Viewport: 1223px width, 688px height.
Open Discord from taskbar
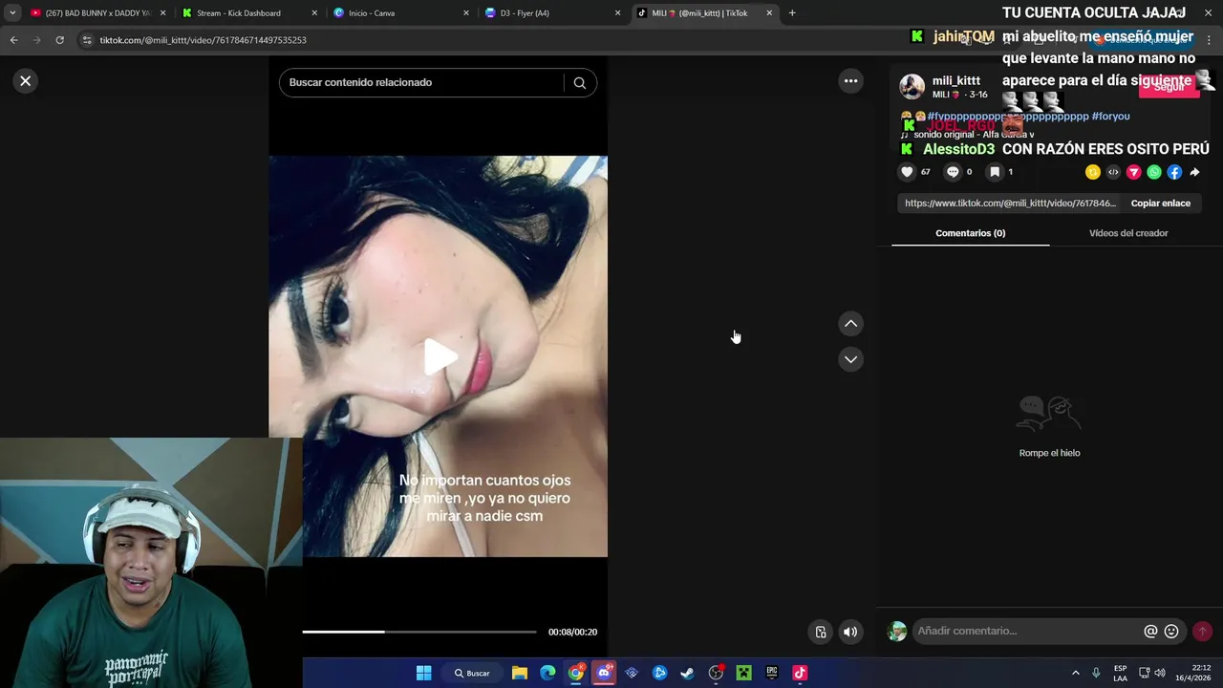604,673
